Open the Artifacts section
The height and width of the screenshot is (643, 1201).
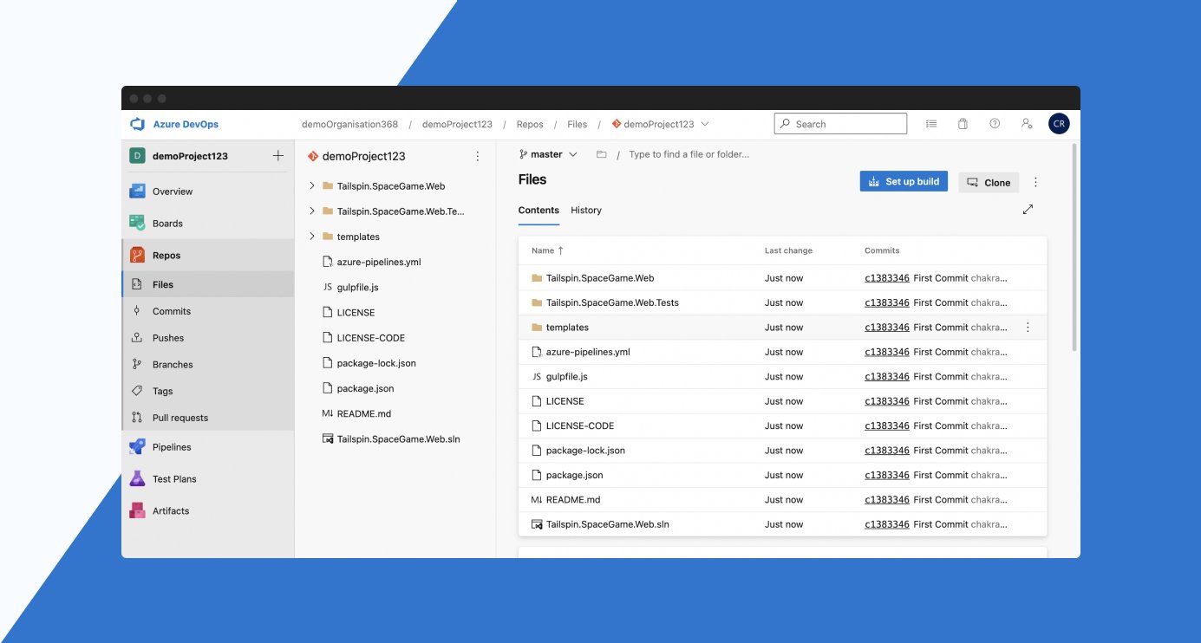pos(172,510)
